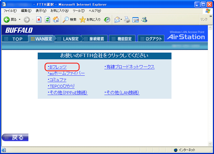Switch to the 機能設定 tab
214x154 pixels.
[x=122, y=39]
